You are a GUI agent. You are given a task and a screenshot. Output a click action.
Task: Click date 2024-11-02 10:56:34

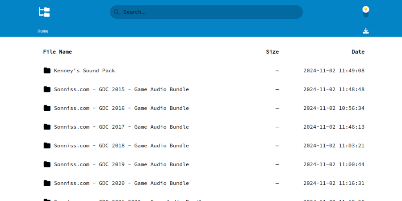(334, 108)
